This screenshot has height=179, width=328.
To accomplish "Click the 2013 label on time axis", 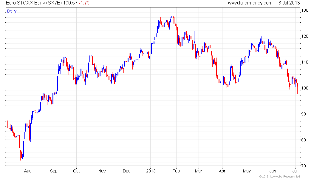I will point(151,171).
